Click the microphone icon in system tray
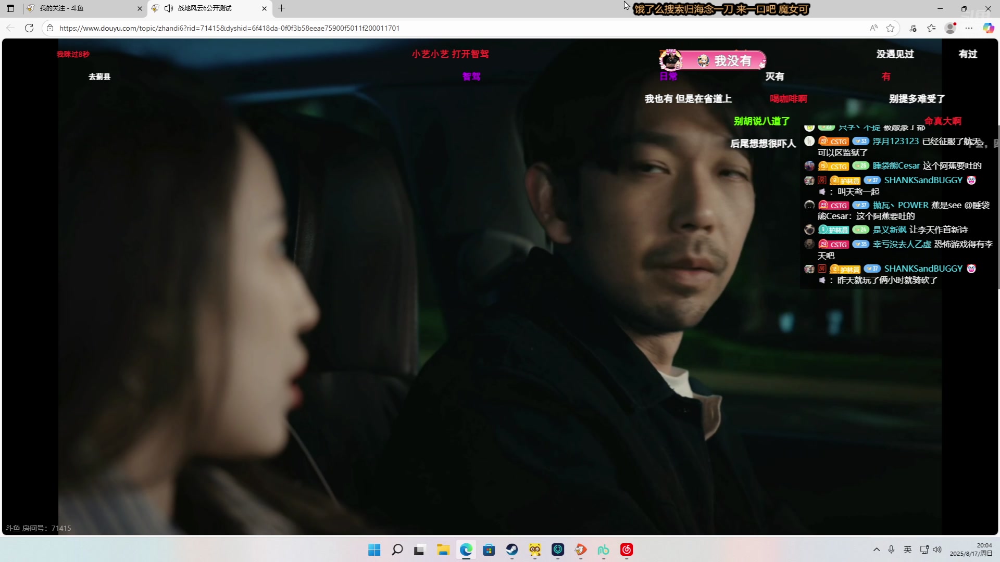 [892, 550]
